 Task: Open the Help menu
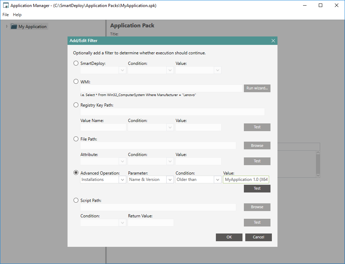click(17, 15)
